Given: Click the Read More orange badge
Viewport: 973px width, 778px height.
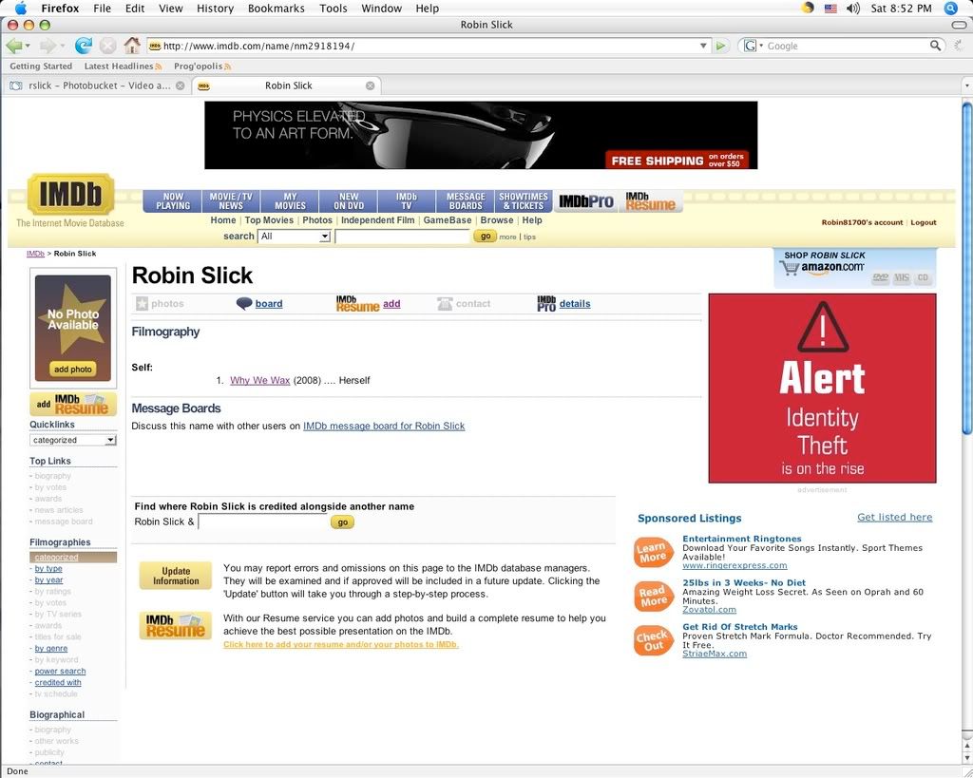Looking at the screenshot, I should (654, 597).
